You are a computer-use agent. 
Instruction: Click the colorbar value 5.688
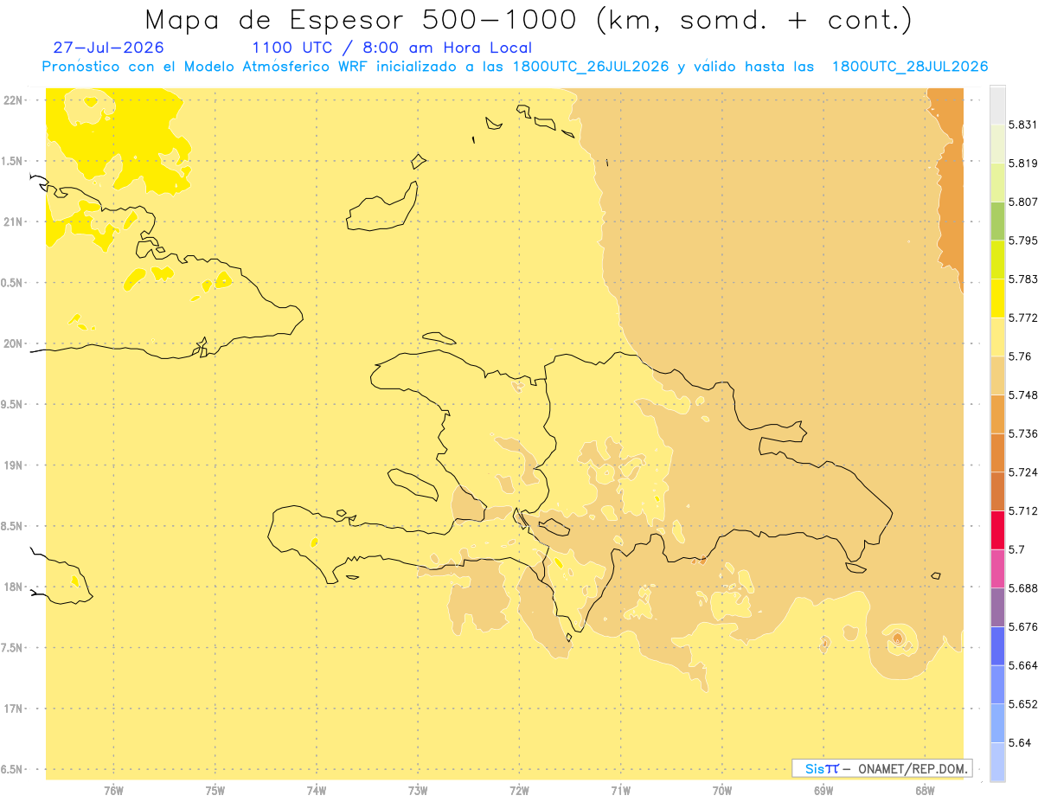[x=1022, y=588]
